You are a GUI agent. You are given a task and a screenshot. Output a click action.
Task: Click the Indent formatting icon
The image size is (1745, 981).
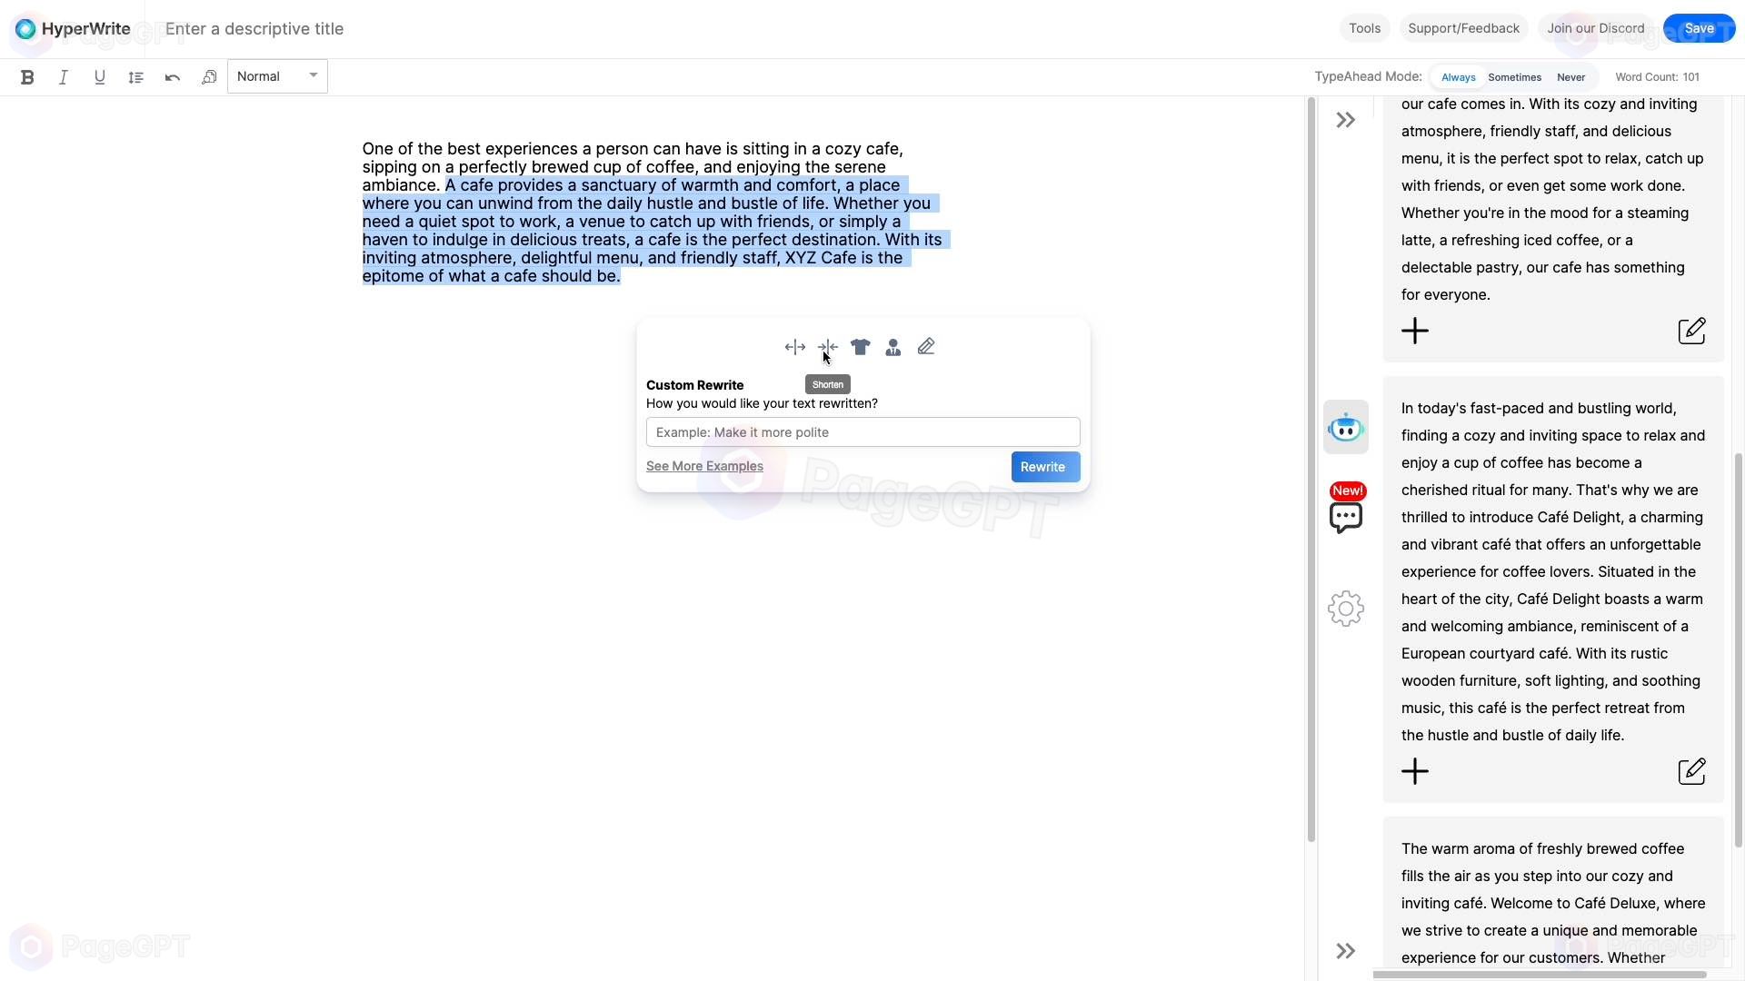tap(135, 76)
